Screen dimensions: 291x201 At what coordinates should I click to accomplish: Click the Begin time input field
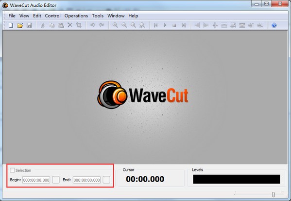[36, 180]
